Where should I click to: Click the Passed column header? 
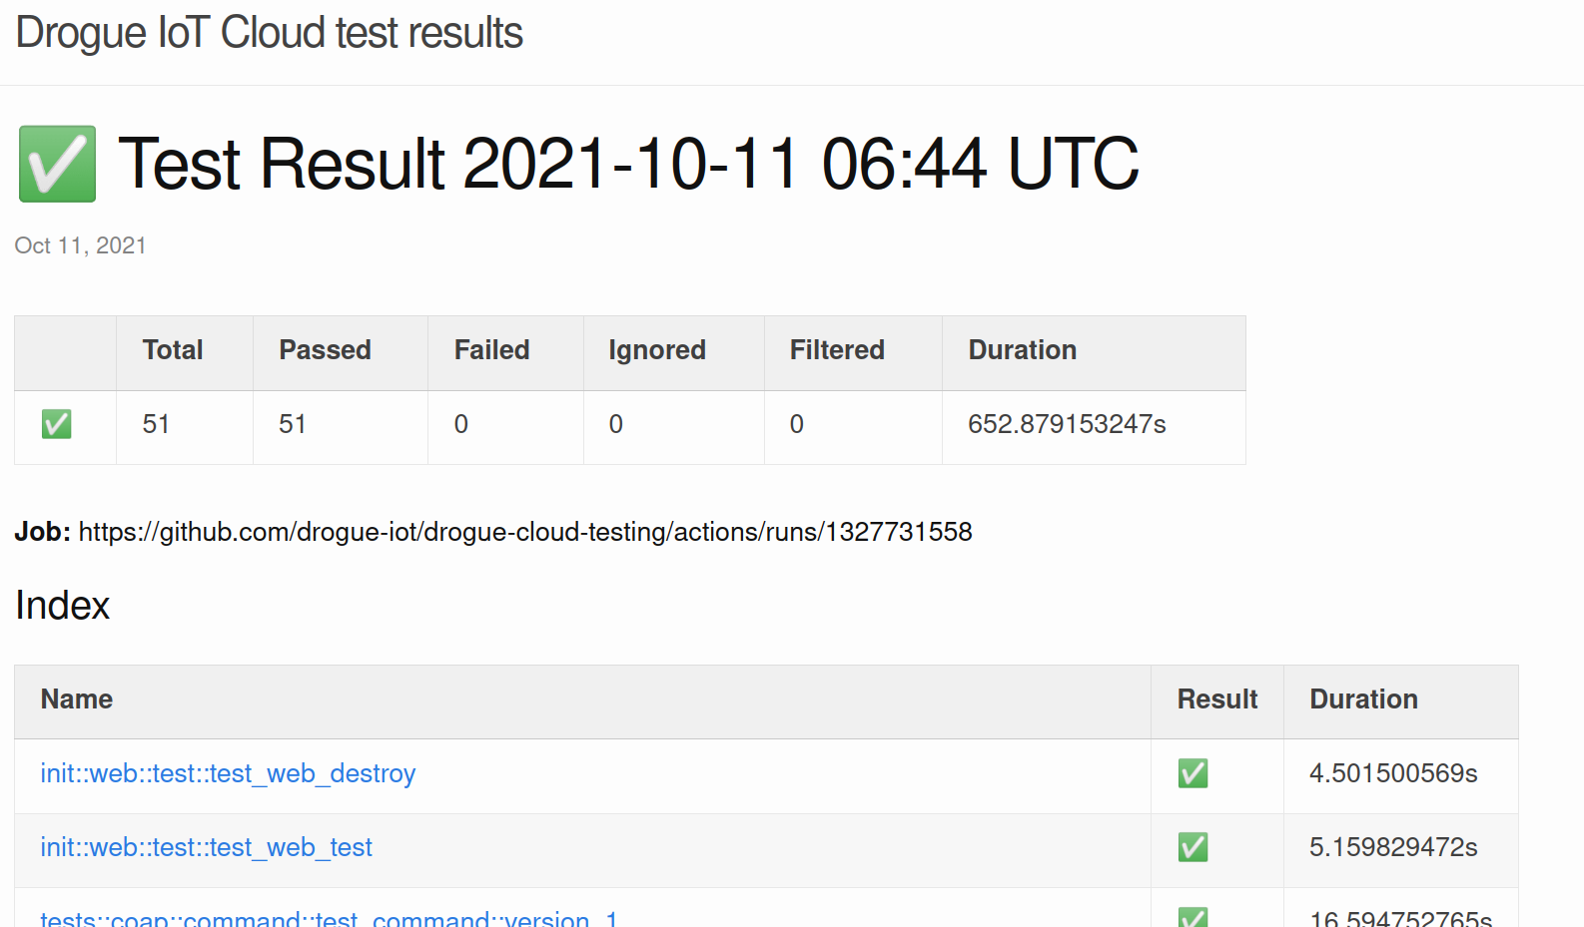pyautogui.click(x=325, y=350)
